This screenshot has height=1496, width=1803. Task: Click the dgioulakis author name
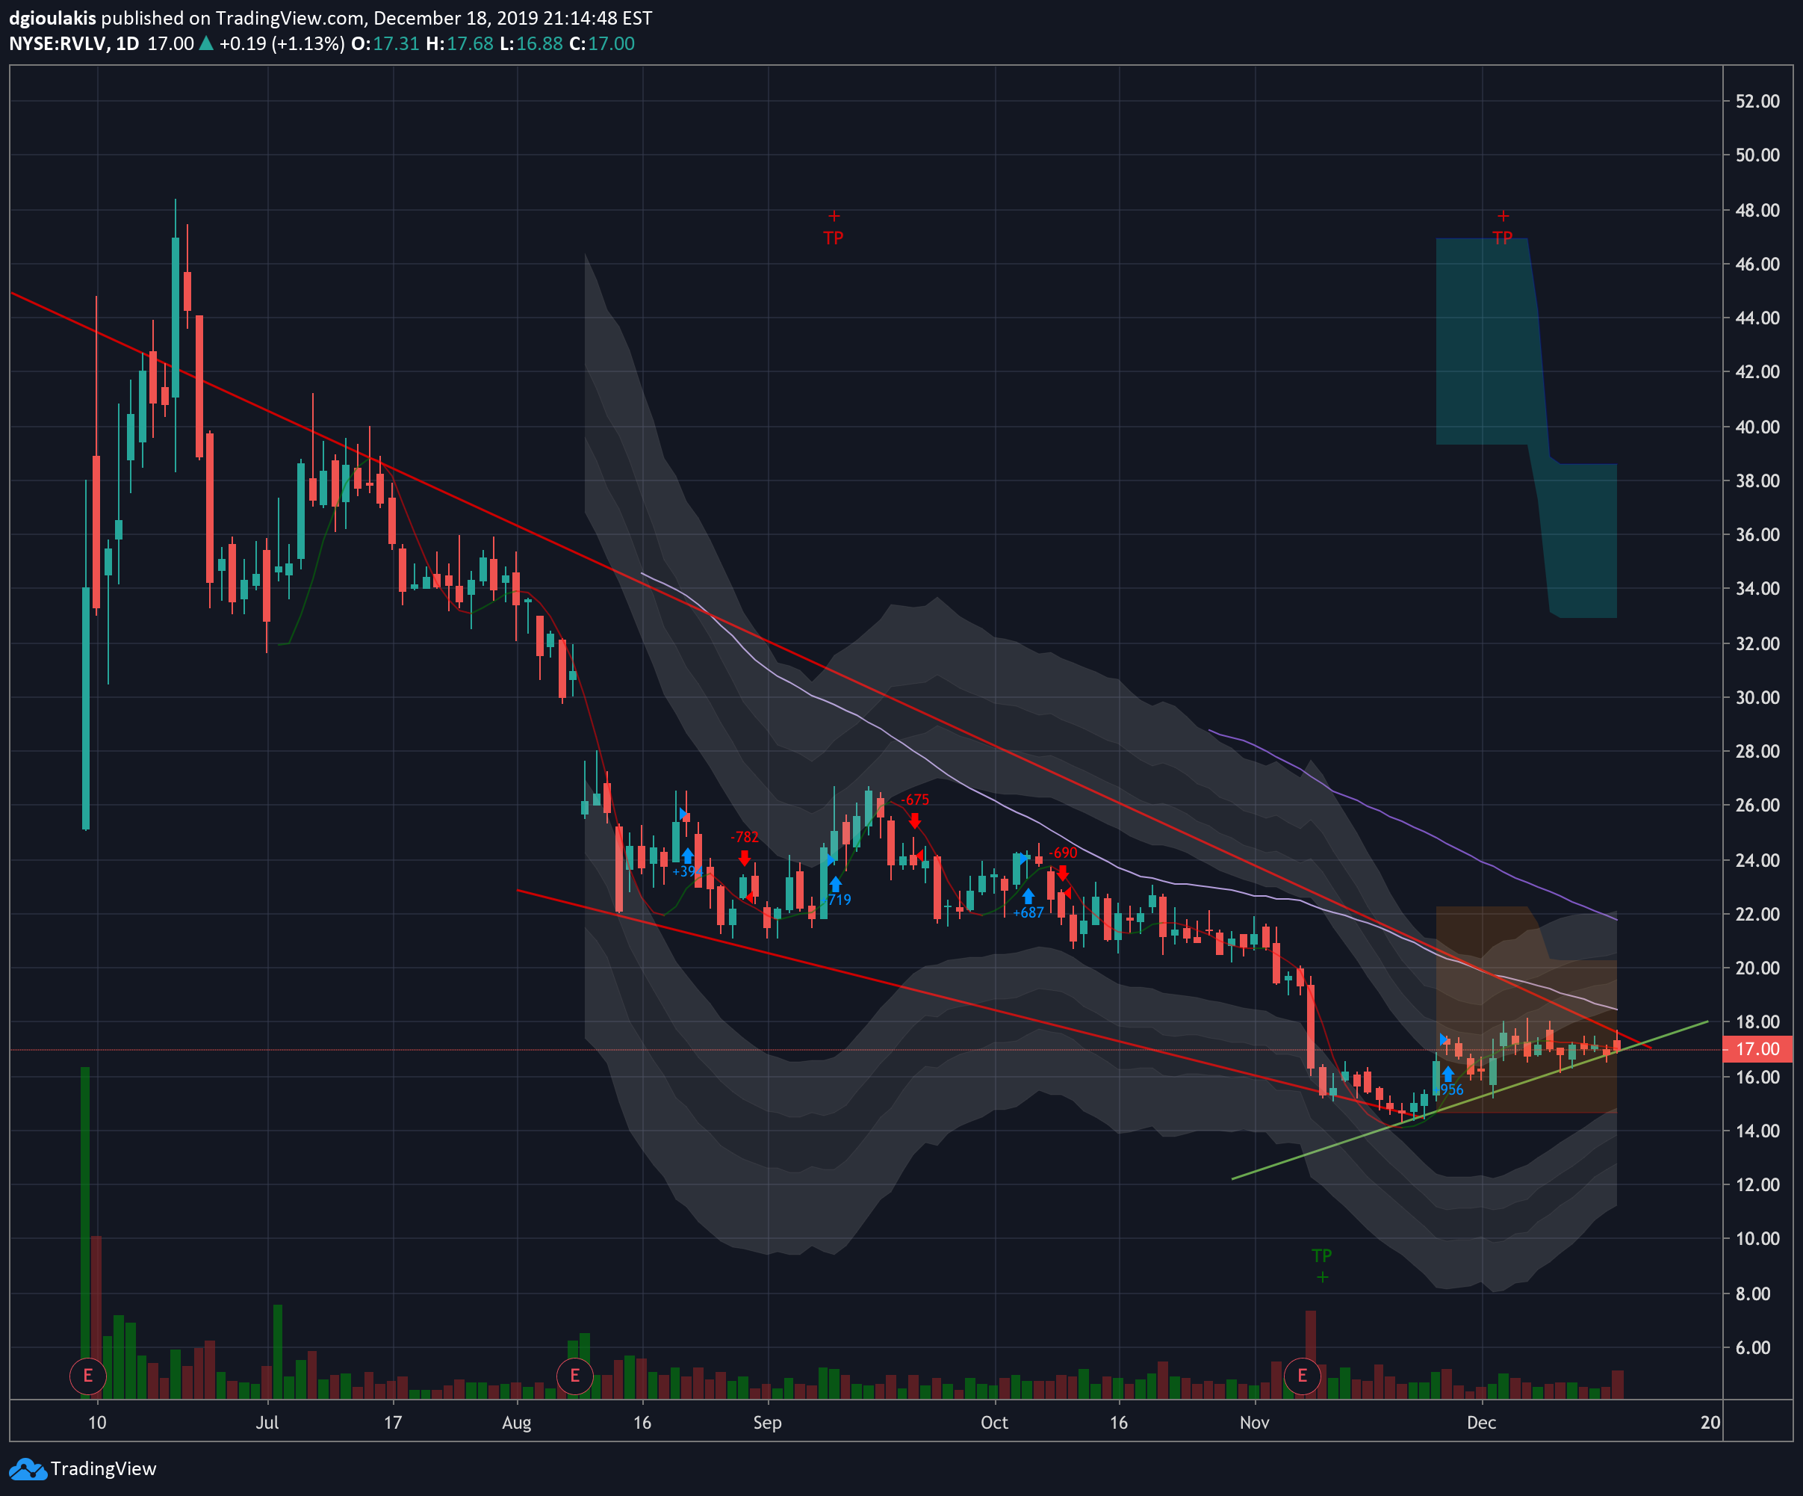52,18
